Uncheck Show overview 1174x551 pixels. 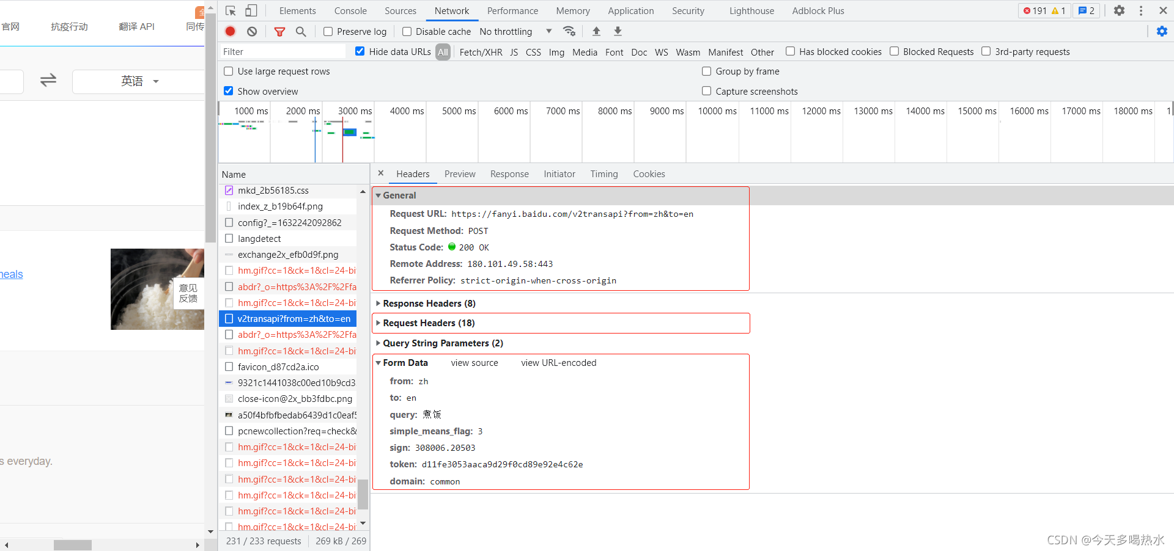229,91
